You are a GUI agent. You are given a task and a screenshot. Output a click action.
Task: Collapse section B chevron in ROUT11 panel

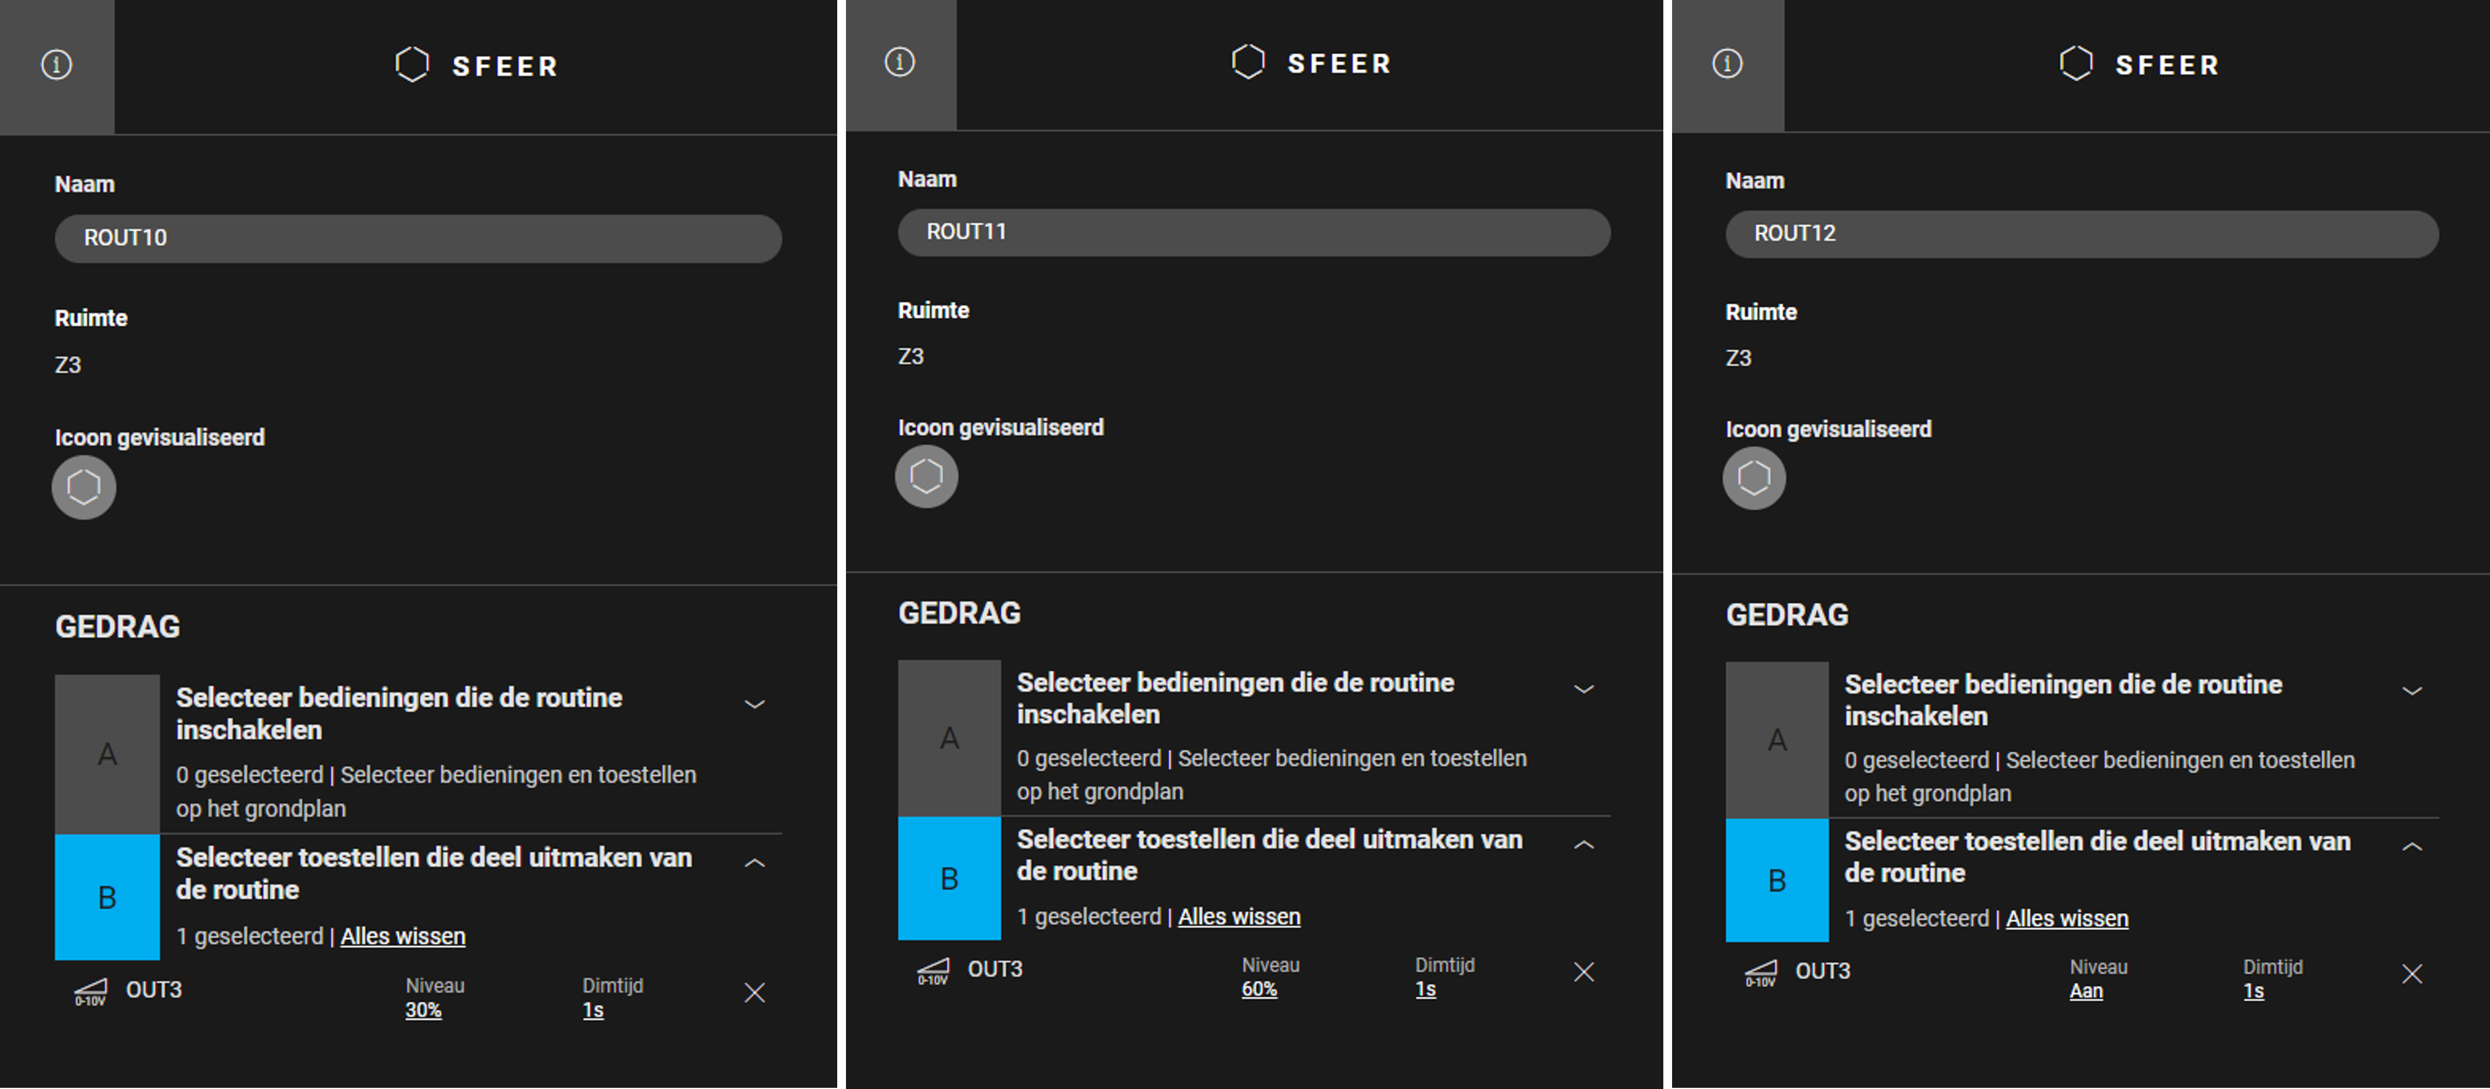[x=1583, y=846]
